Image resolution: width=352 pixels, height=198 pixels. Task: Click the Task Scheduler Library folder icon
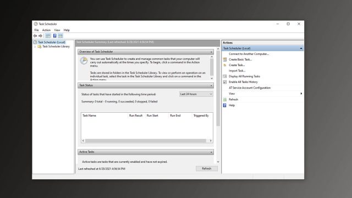pyautogui.click(x=39, y=46)
